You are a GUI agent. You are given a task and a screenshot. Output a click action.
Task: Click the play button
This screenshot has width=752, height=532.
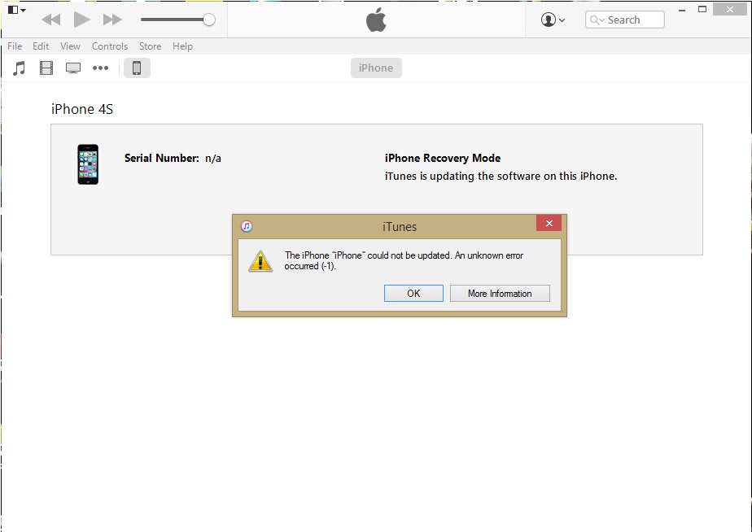(x=81, y=20)
